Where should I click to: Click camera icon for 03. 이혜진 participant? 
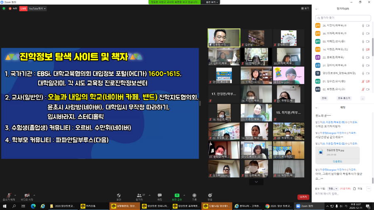coord(368,42)
